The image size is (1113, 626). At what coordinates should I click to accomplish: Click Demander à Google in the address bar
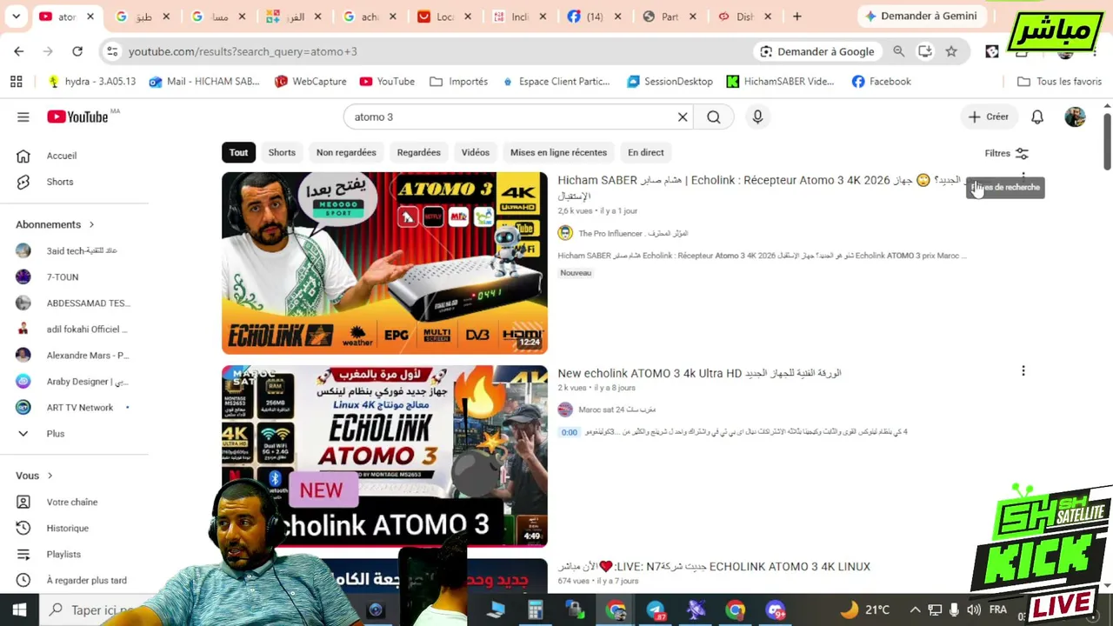pyautogui.click(x=816, y=51)
